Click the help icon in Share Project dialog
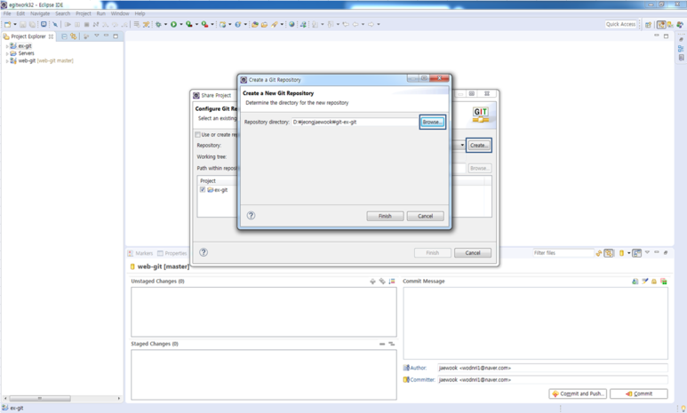The width and height of the screenshot is (687, 413). point(204,252)
